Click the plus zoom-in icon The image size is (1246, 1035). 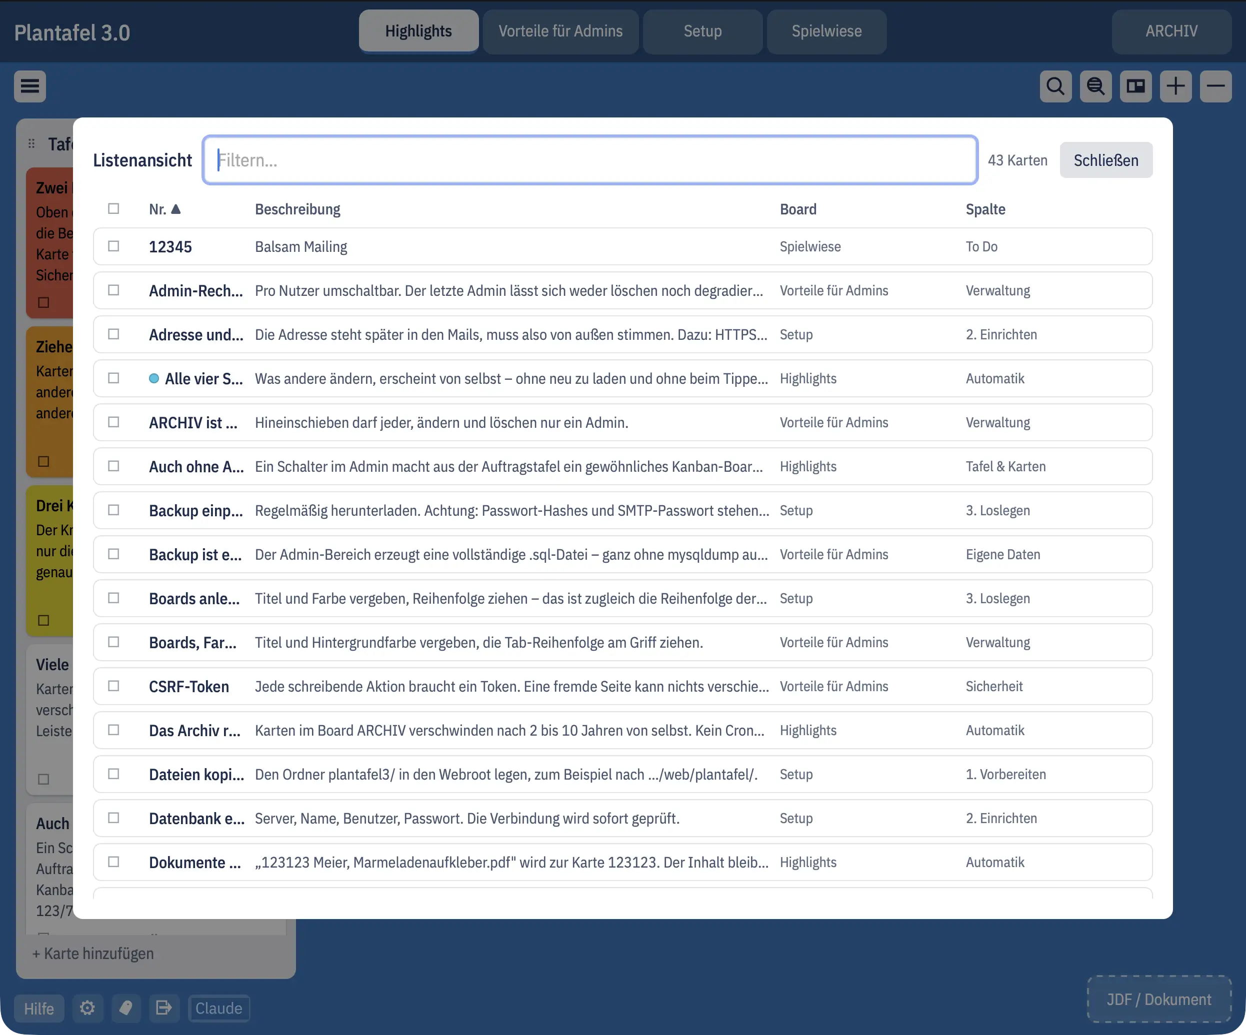[1175, 86]
